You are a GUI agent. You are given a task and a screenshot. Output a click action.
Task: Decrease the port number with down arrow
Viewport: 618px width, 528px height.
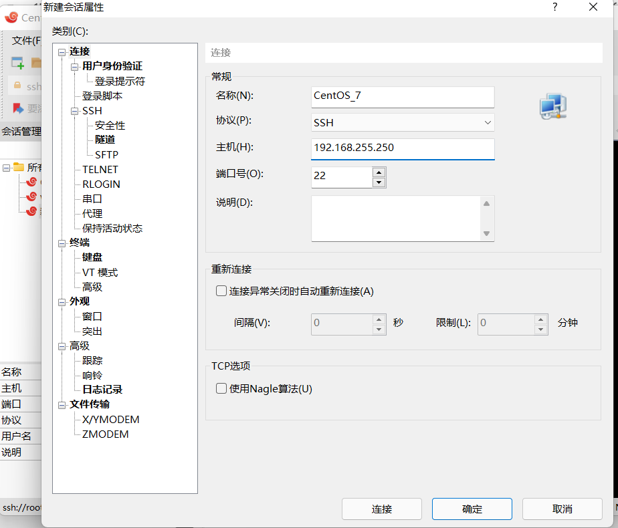click(x=379, y=182)
